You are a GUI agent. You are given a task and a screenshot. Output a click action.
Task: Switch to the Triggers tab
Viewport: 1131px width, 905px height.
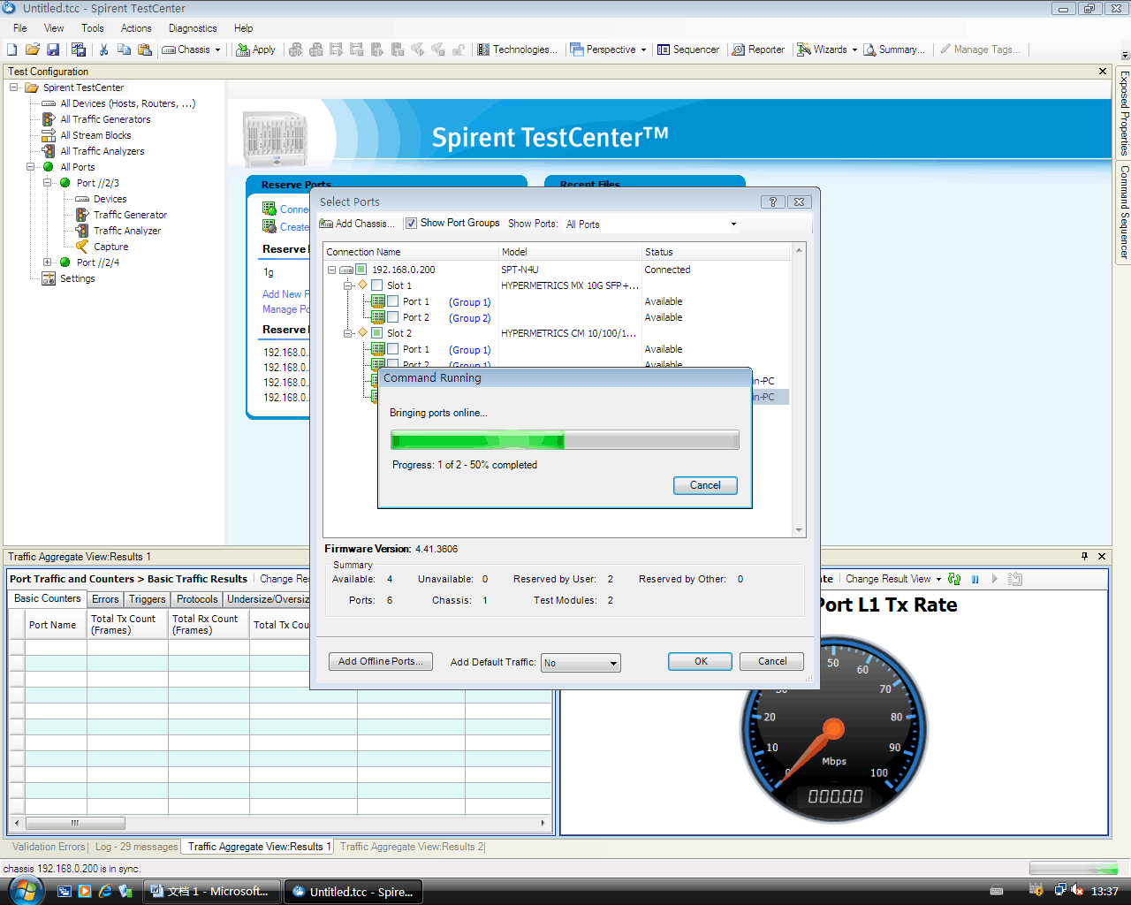click(x=148, y=599)
